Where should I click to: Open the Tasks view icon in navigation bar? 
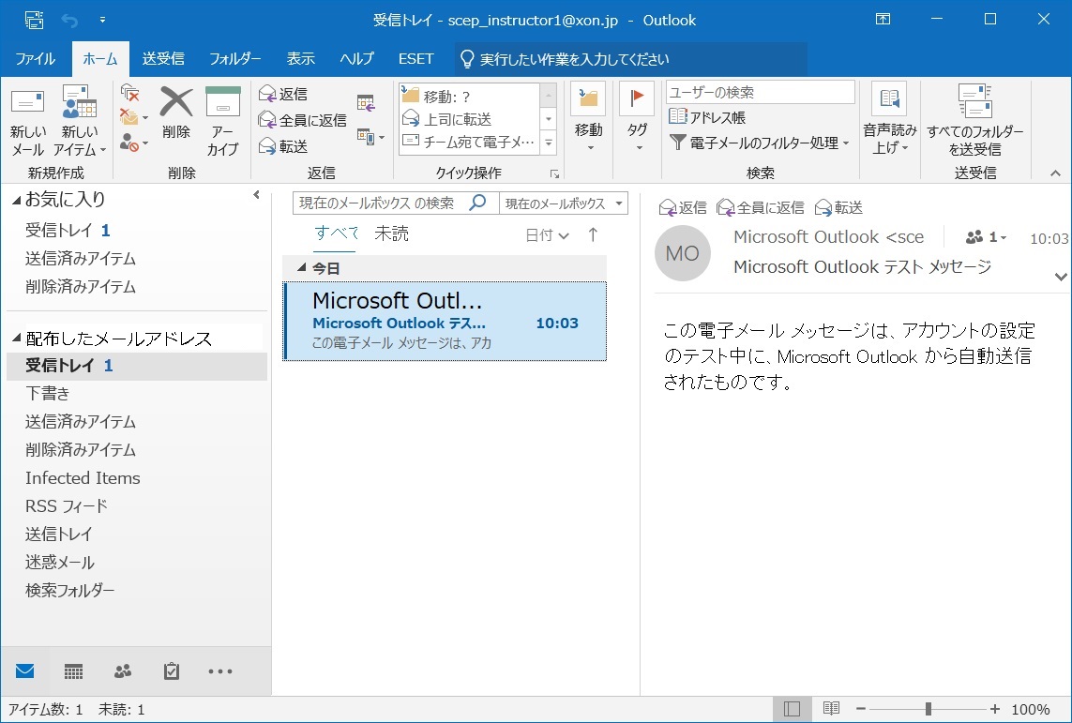coord(172,671)
